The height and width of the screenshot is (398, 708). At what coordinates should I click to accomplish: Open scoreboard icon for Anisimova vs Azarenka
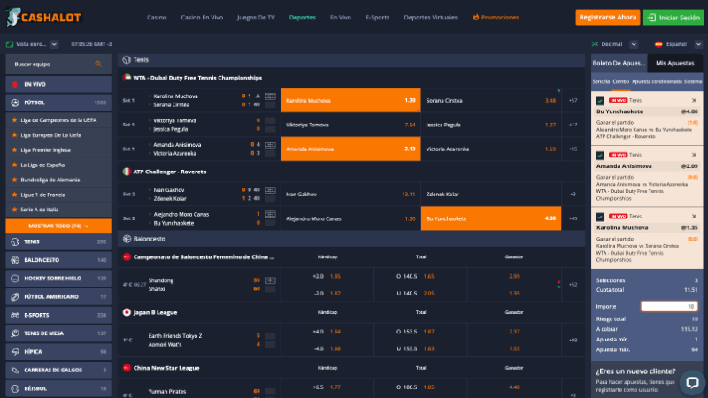[x=271, y=145]
